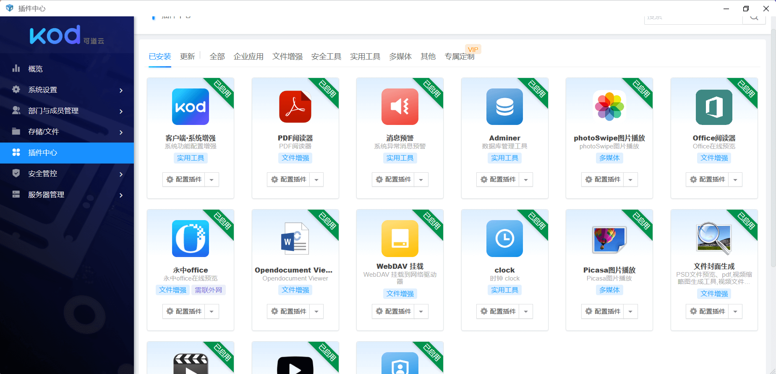Screen dimensions: 776x374
Task: Open dropdown arrow for 客户端·系统增强 plugin
Action: point(212,179)
